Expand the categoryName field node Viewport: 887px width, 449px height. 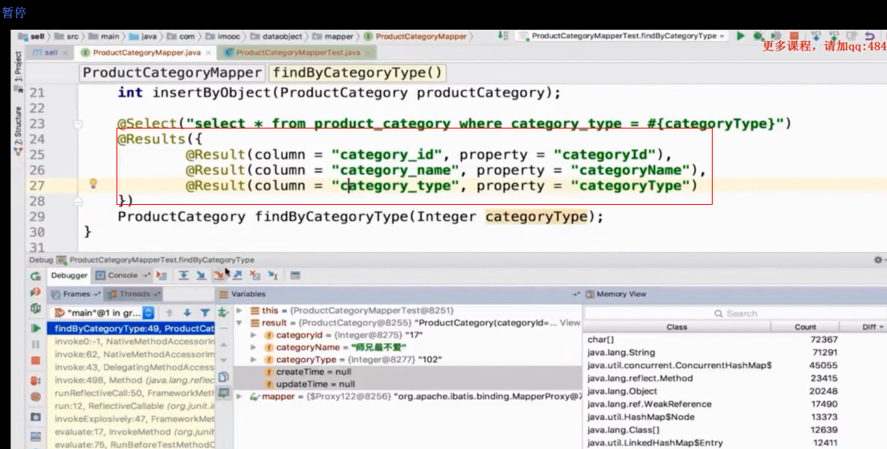coord(253,347)
